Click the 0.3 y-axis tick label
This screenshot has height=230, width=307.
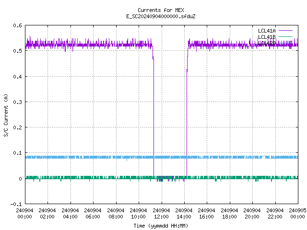click(x=17, y=102)
